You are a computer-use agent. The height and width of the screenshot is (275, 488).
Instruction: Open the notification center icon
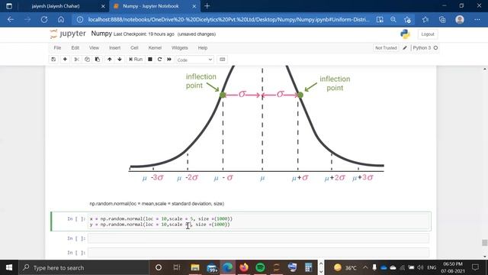[475, 267]
